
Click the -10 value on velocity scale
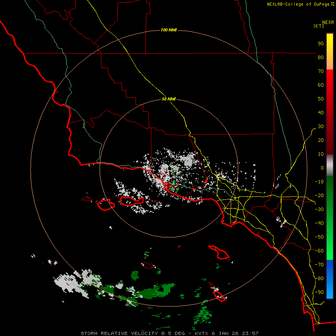[319, 182]
